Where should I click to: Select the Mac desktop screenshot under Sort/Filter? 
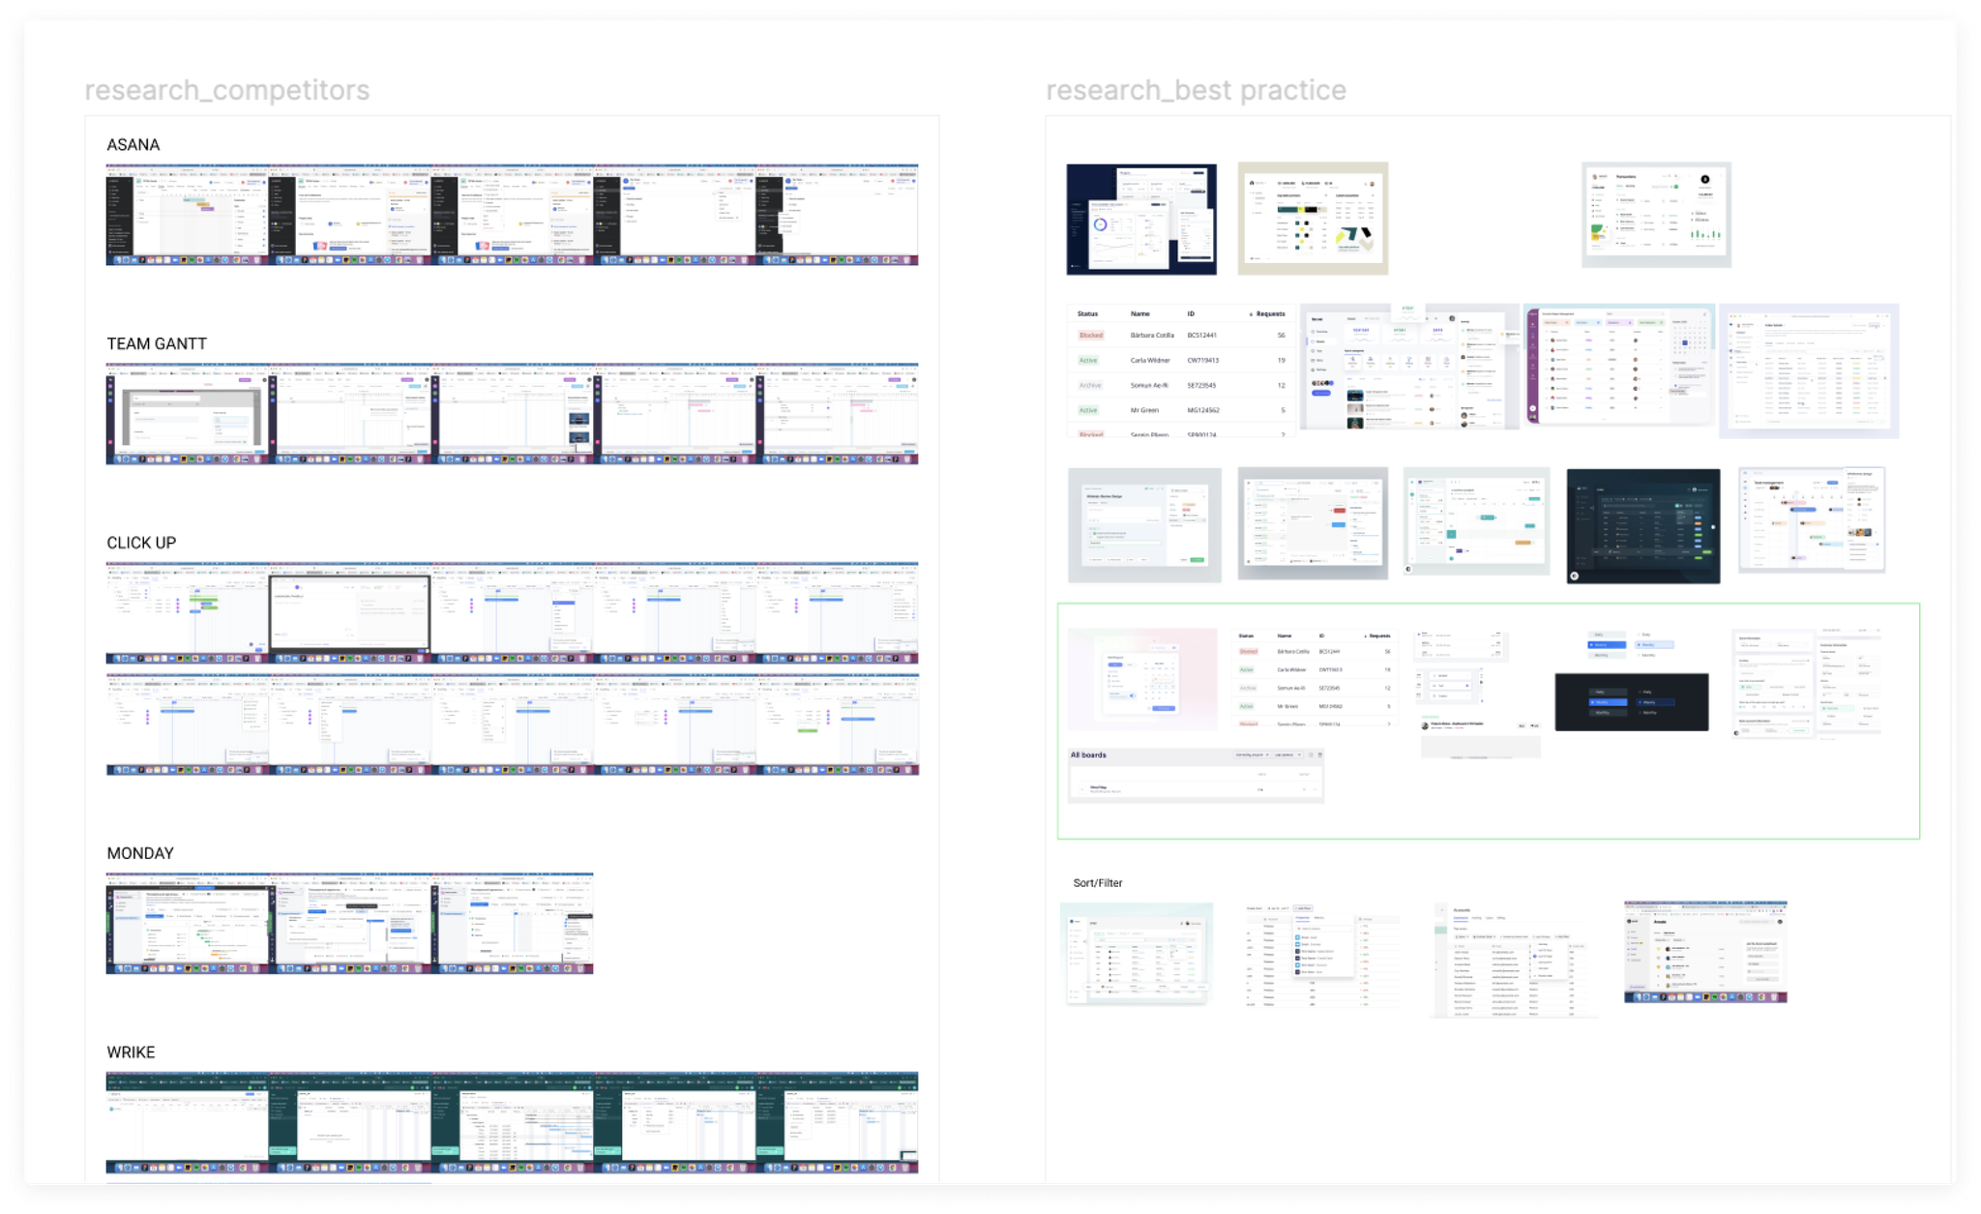[1706, 953]
